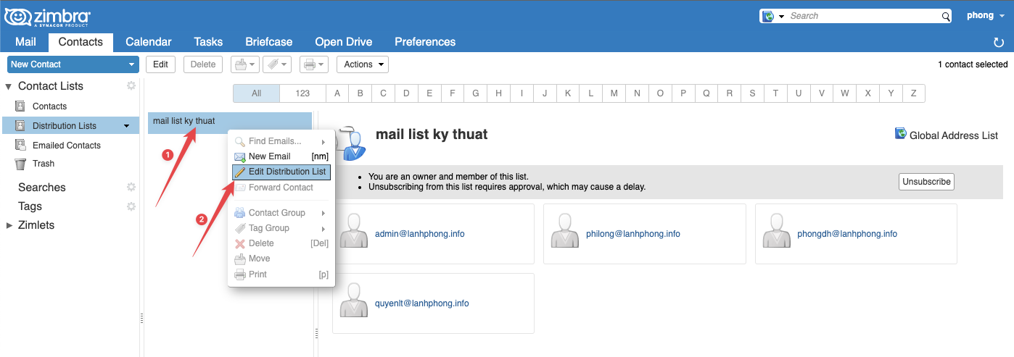The width and height of the screenshot is (1014, 357).
Task: Select the Contacts address book folder
Action: [49, 106]
